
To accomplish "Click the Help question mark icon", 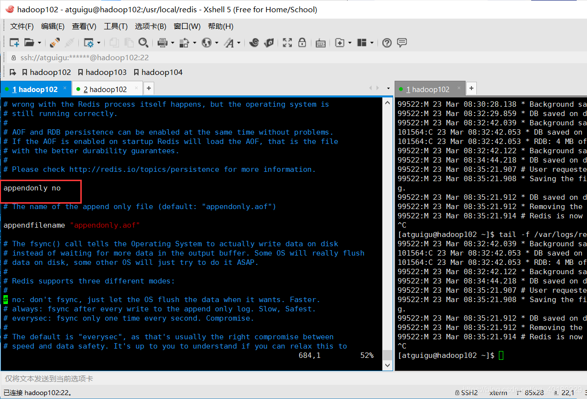I will point(387,43).
